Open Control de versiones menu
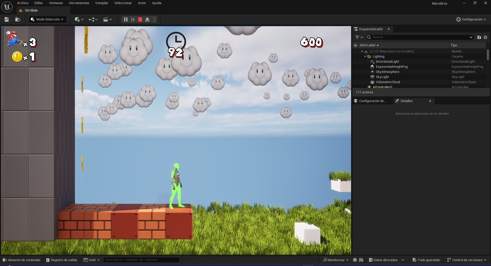Viewport: 491px width, 266px height. [x=467, y=260]
